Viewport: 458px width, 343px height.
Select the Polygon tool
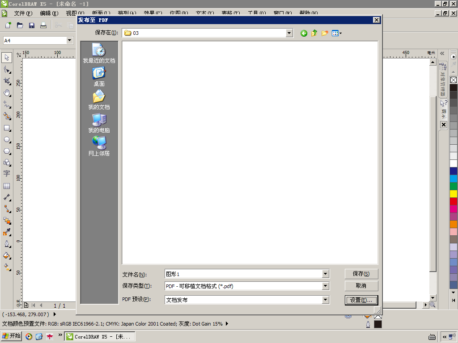click(x=7, y=151)
